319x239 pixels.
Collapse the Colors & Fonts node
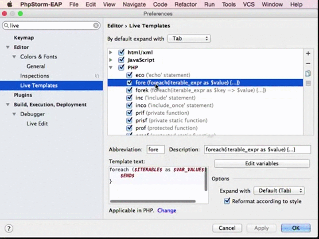click(14, 57)
